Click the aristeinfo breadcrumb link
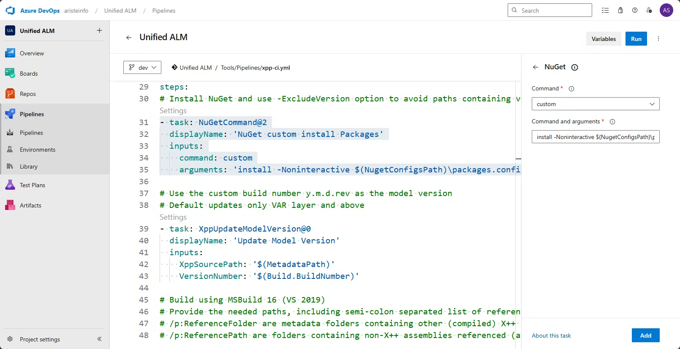 click(76, 11)
